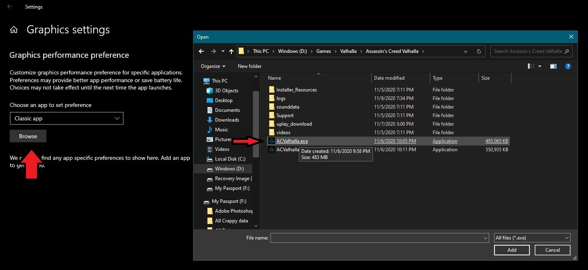Click the Documents icon in the navigation pane
The image size is (588, 270).
point(210,110)
